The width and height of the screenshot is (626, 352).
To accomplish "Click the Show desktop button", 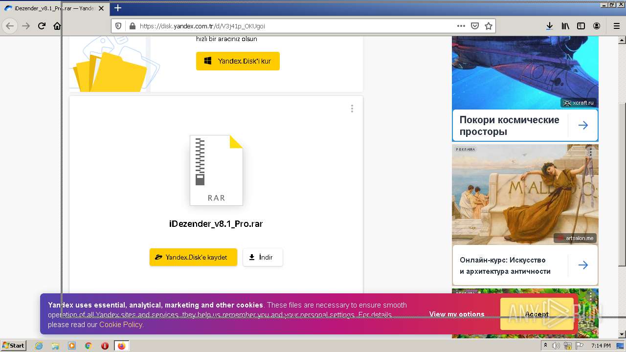I will (621, 346).
